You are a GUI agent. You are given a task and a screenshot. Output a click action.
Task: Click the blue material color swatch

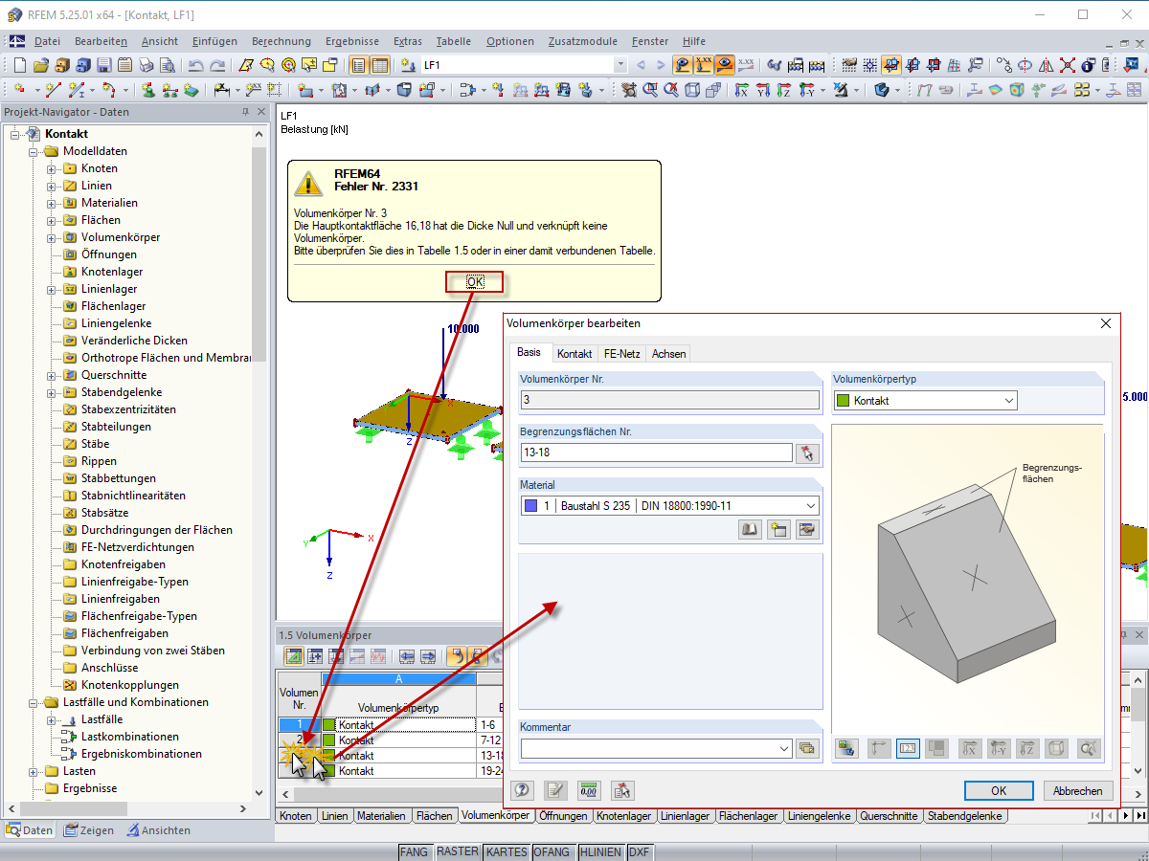click(x=531, y=506)
